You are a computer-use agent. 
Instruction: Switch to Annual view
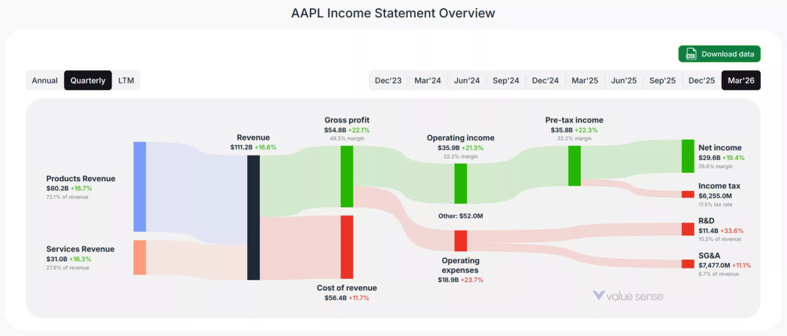pos(45,80)
